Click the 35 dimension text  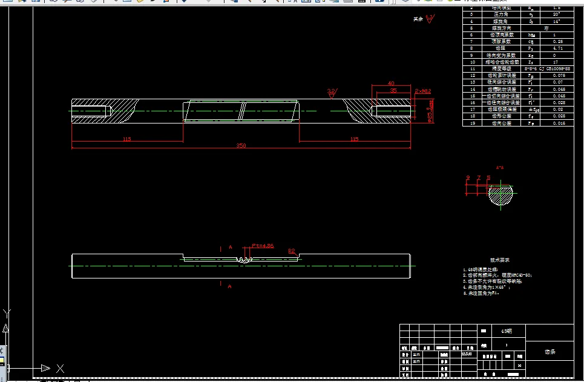coord(393,90)
